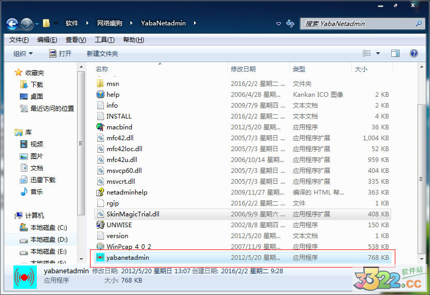
Task: Select the YabaNetadmin breadcrumb segment
Action: click(x=164, y=23)
